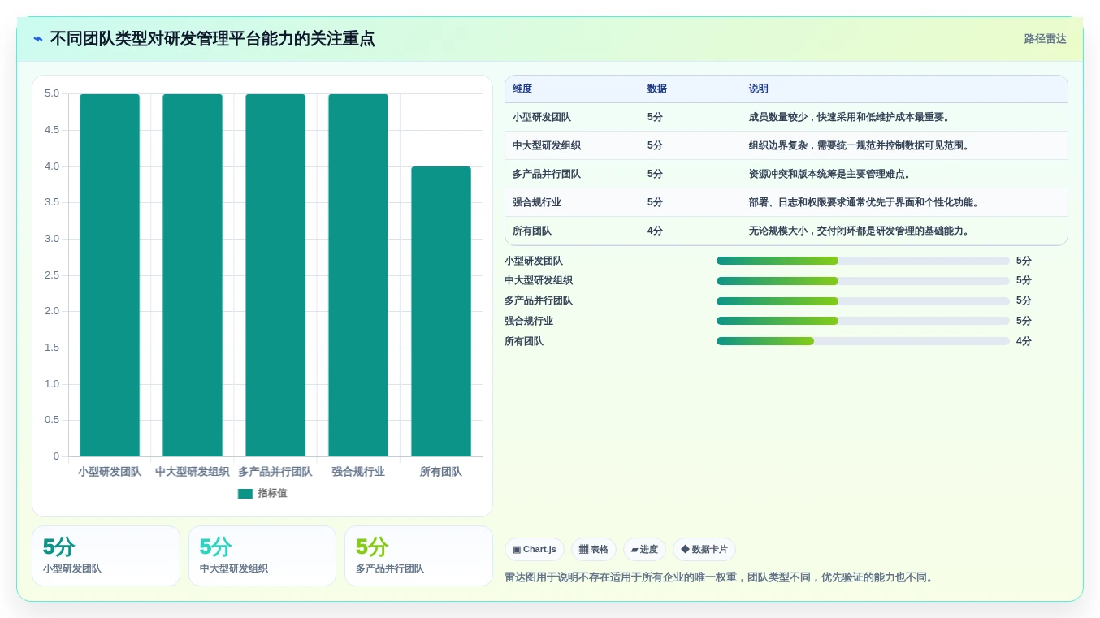
Task: Select the Chart.js tag chip
Action: coord(535,550)
